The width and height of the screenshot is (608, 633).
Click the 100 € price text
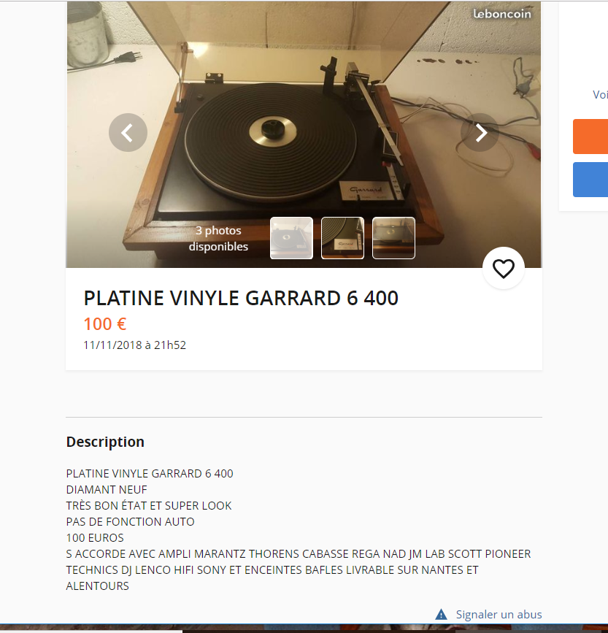(105, 323)
